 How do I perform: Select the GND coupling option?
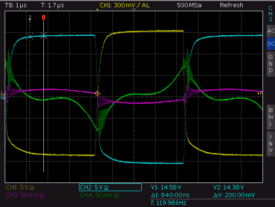[271, 64]
